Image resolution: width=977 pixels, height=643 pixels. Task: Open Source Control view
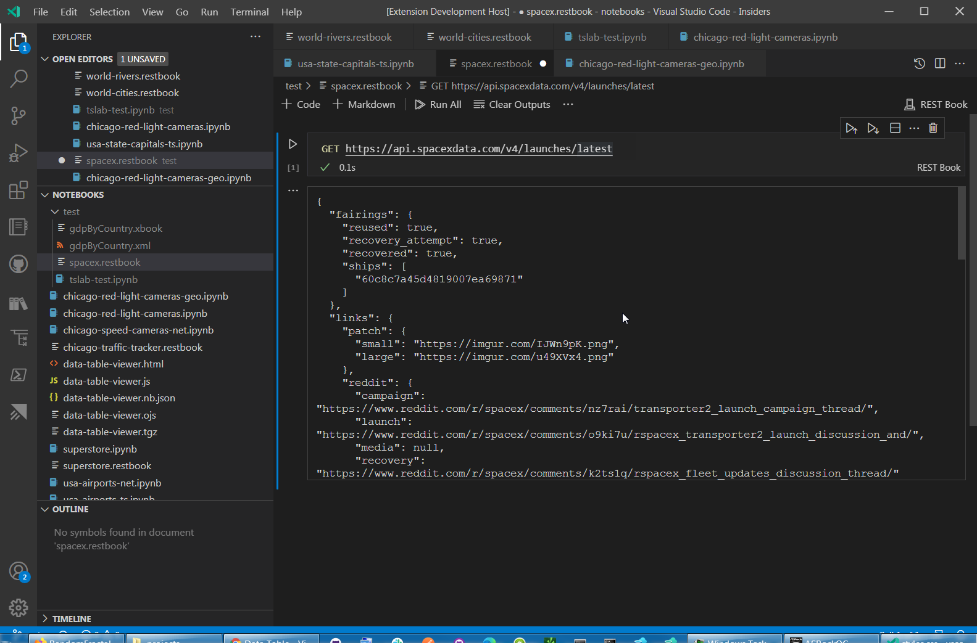pos(19,115)
